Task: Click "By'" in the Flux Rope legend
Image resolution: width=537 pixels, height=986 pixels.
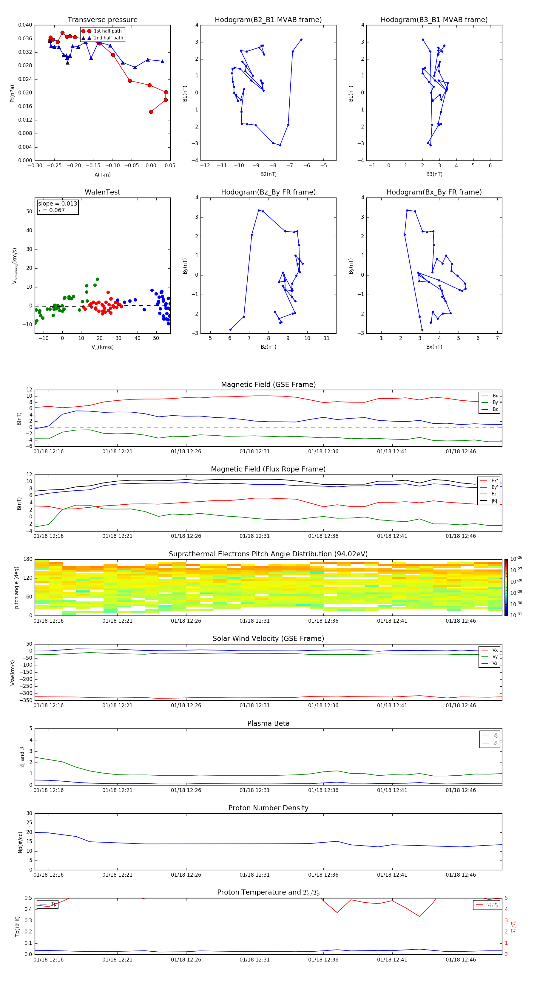Action: click(x=494, y=487)
